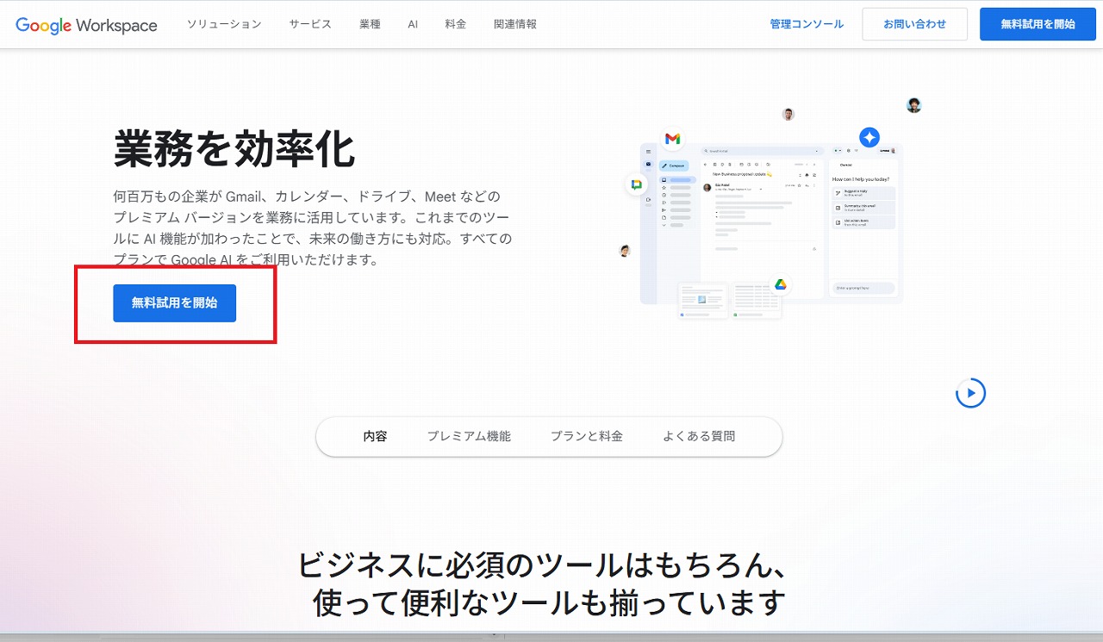The height and width of the screenshot is (642, 1103).
Task: Click the Google Workspace logo
Action: (86, 25)
